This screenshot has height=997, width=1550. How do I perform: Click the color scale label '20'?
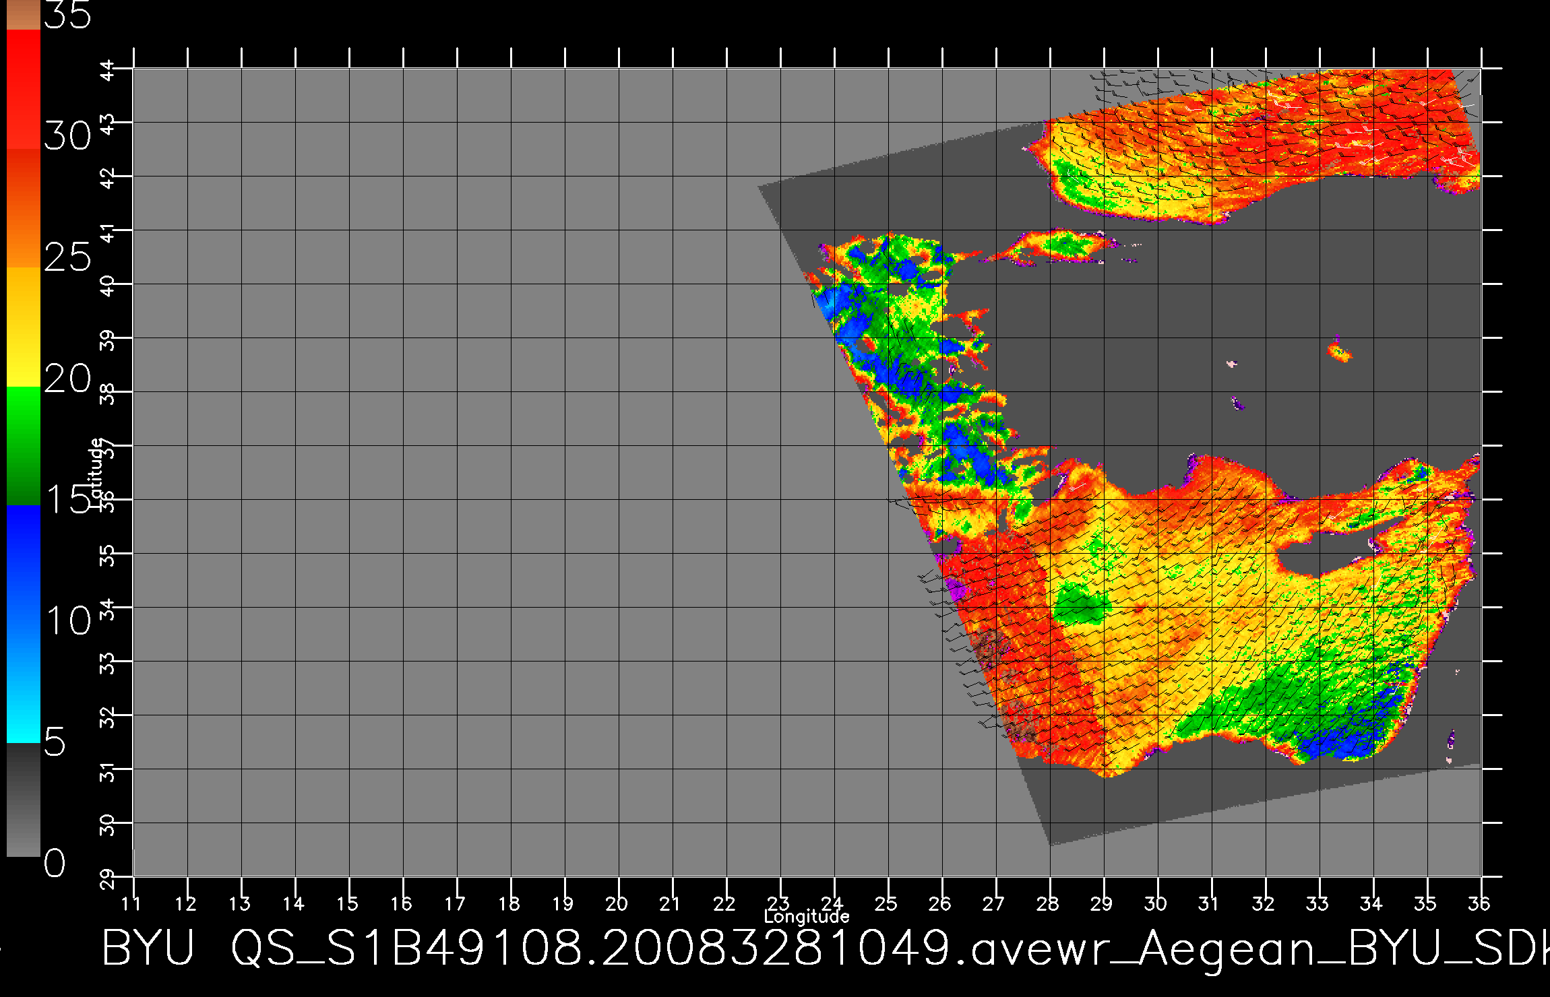(x=67, y=379)
